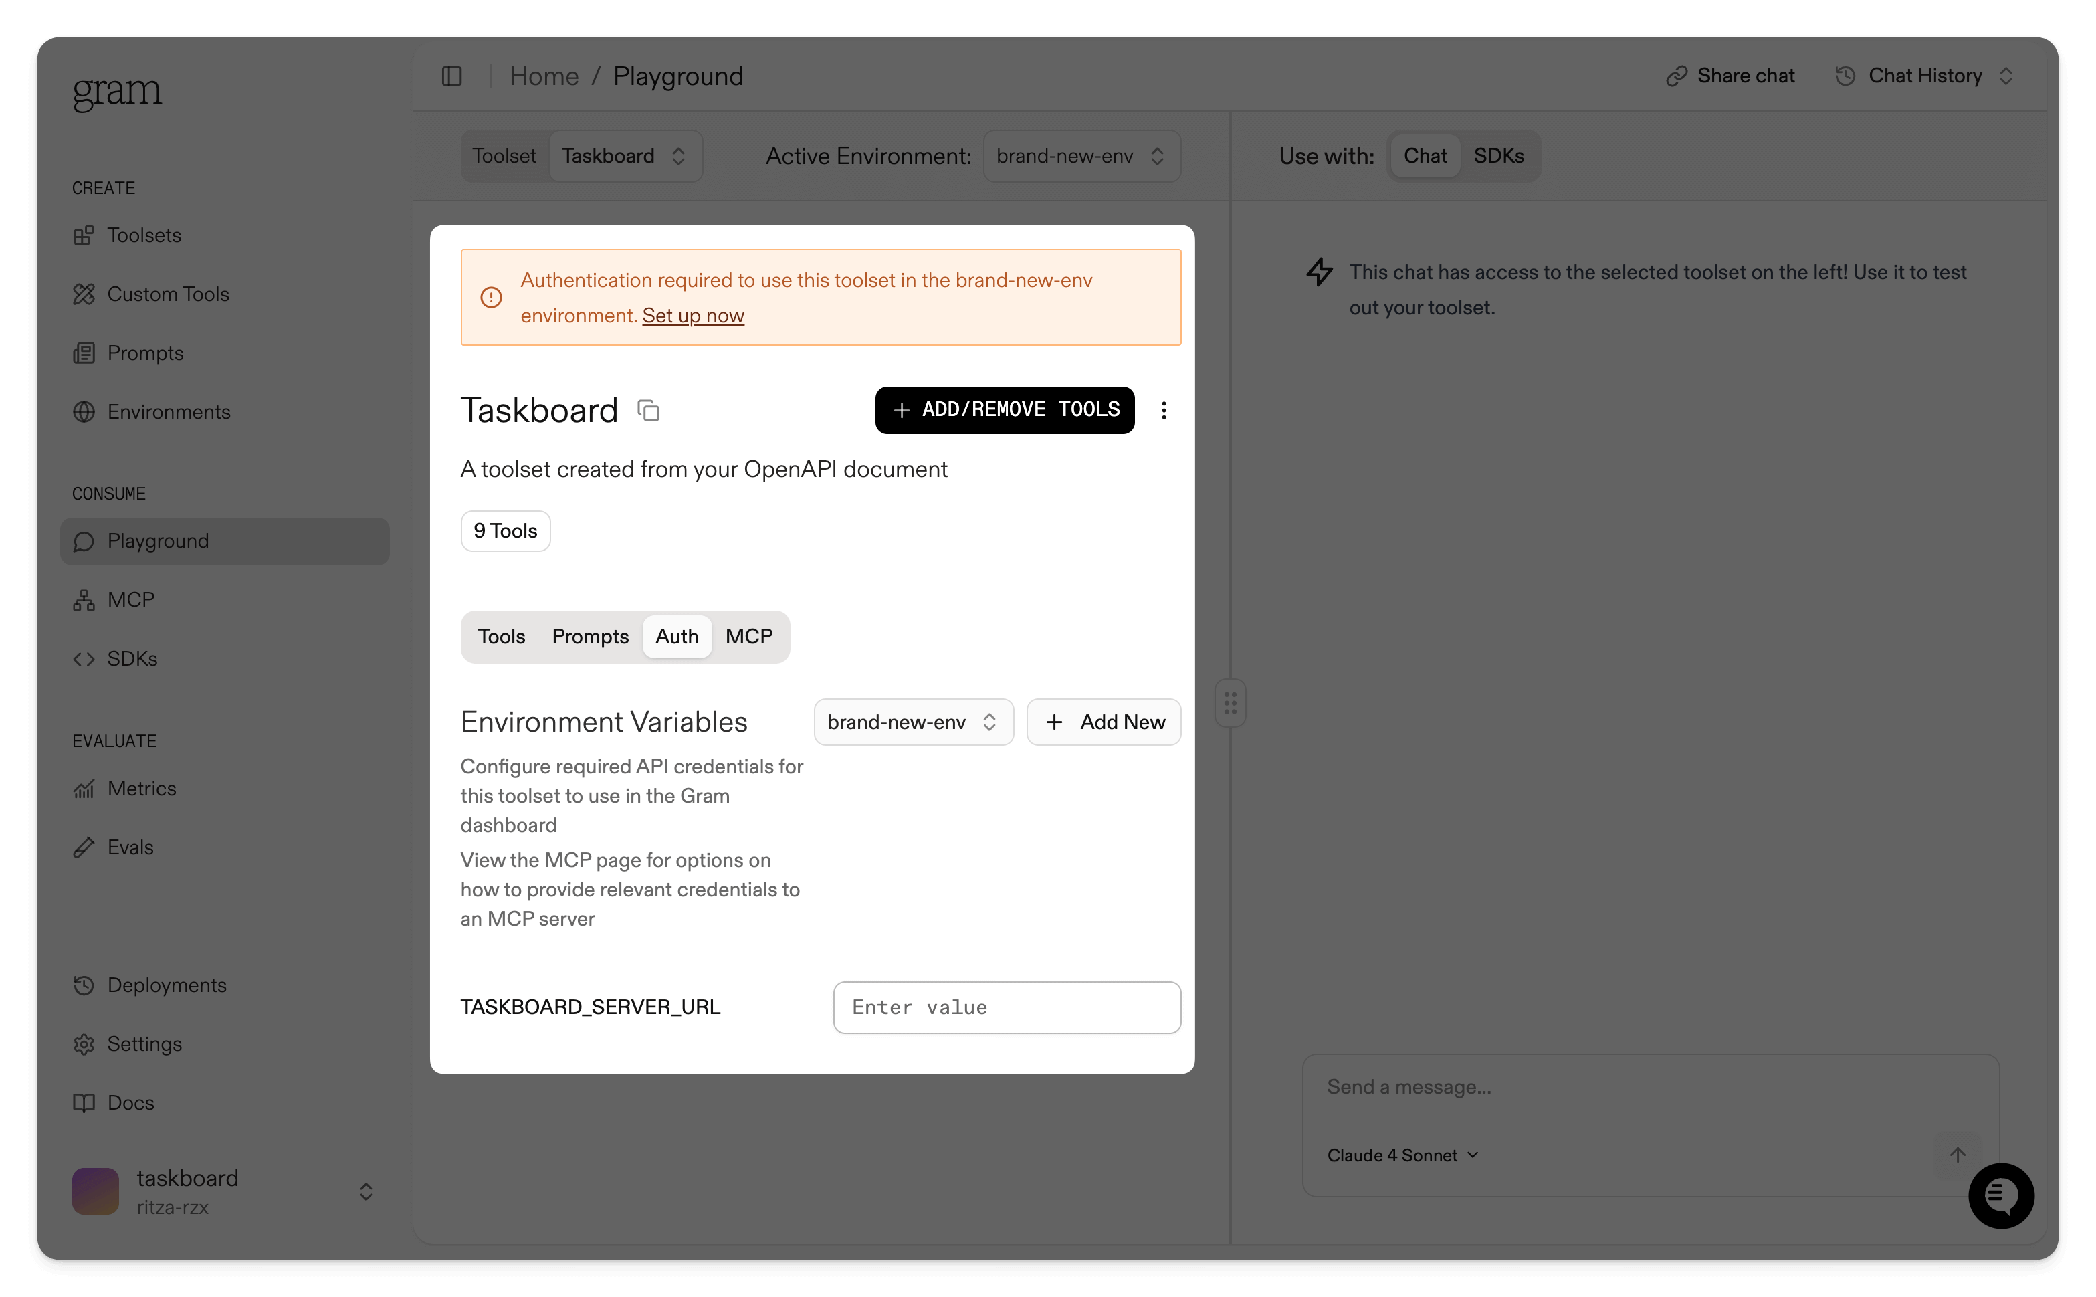
Task: Click the Set up now link
Action: click(693, 316)
